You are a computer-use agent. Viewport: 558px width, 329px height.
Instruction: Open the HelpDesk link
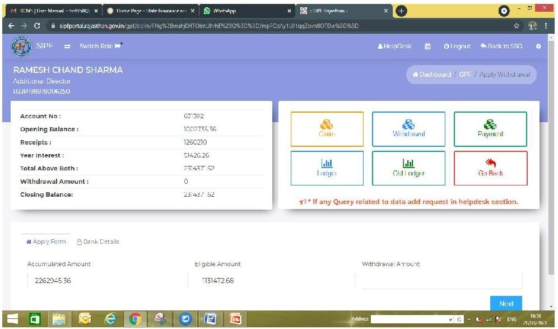[x=394, y=47]
